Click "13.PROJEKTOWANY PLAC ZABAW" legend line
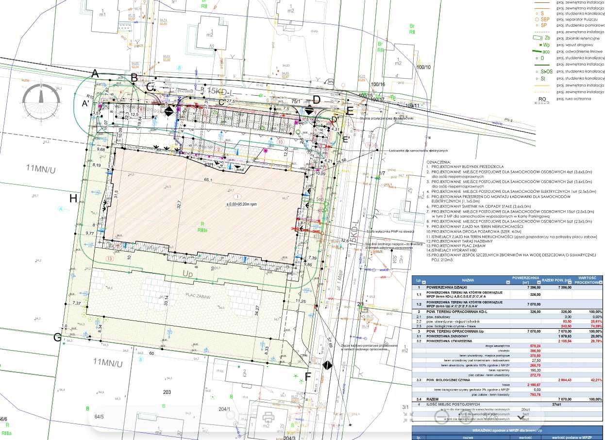The width and height of the screenshot is (605, 440). click(456, 246)
